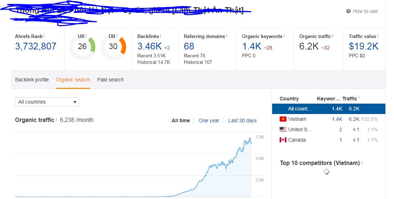Click the UR info icon
The width and height of the screenshot is (394, 199).
pyautogui.click(x=86, y=36)
